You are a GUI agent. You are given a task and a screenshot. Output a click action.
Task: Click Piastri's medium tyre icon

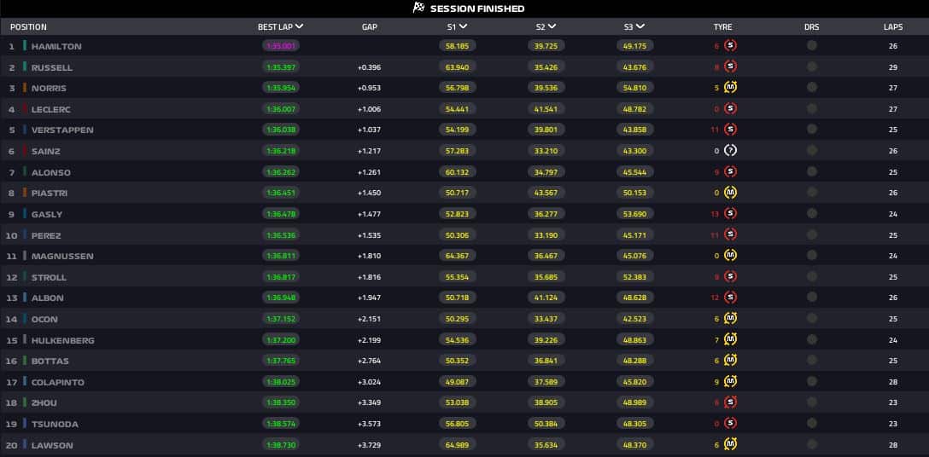(x=731, y=193)
